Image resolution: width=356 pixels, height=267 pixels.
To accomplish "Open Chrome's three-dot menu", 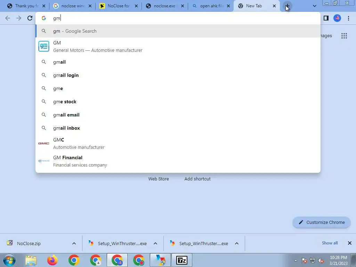I will [x=348, y=18].
